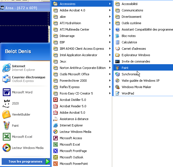Click the Acrobat Reader 5.0 icon

(56, 106)
